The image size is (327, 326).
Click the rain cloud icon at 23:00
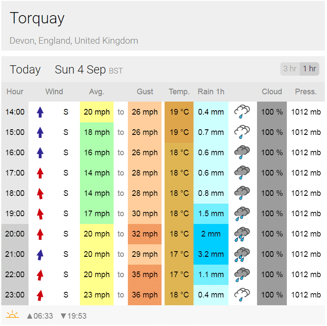242,295
